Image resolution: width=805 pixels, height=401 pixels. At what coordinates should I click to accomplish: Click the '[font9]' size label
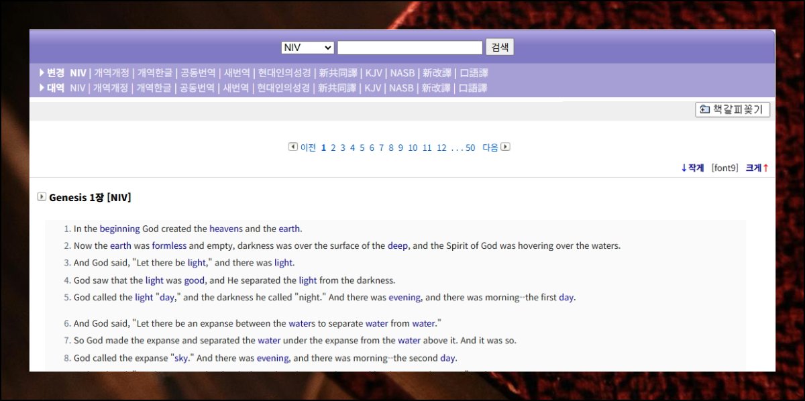724,168
